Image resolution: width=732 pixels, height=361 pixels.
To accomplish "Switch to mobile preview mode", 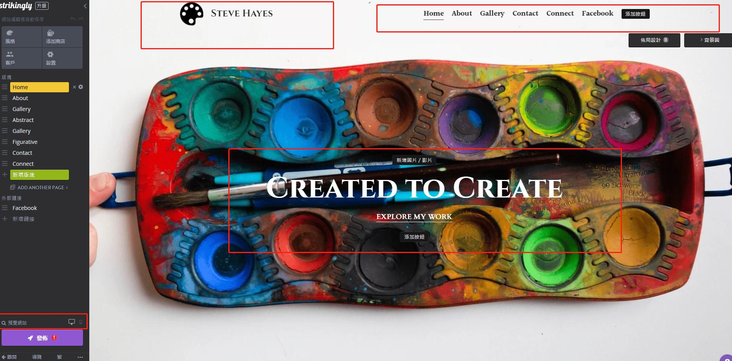I will [81, 322].
